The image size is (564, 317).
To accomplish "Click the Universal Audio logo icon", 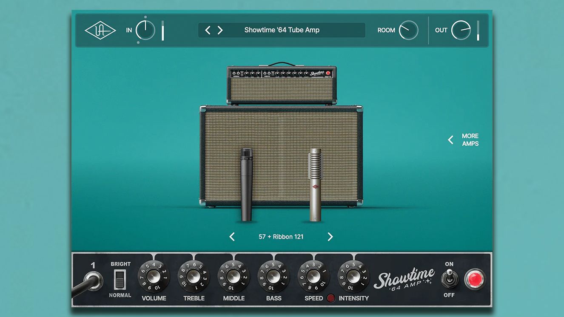I will pyautogui.click(x=100, y=30).
